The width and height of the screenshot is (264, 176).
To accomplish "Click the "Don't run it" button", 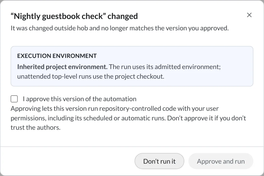I will (159, 161).
